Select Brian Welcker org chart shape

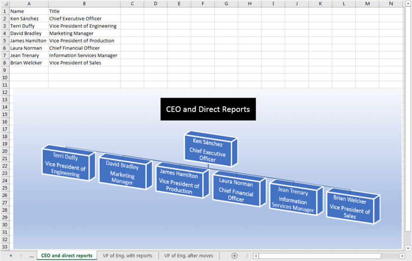coord(353,206)
